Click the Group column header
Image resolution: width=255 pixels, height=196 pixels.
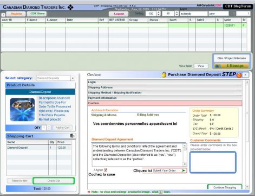(138, 20)
